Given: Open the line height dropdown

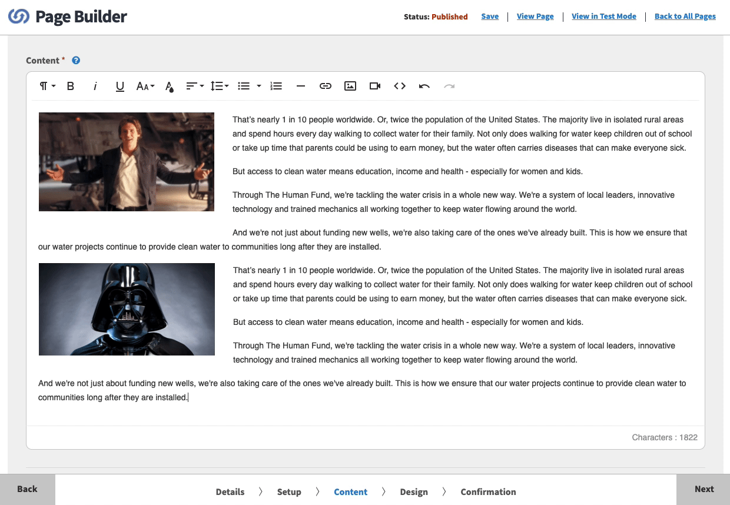Looking at the screenshot, I should click(220, 86).
